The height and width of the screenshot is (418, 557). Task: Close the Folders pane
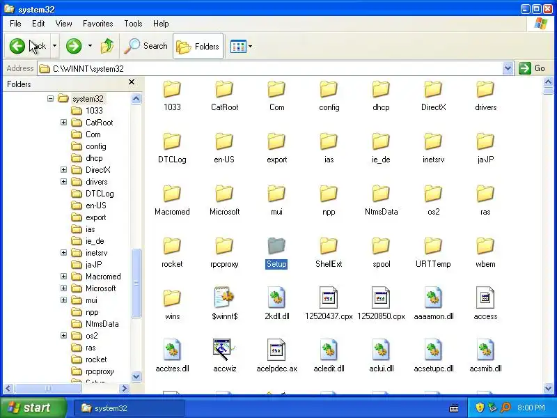132,82
